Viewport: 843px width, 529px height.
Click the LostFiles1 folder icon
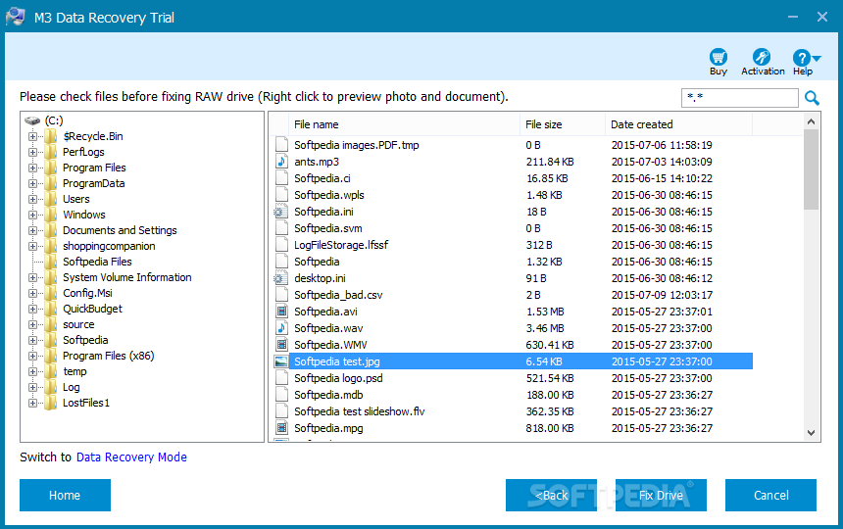click(x=51, y=403)
